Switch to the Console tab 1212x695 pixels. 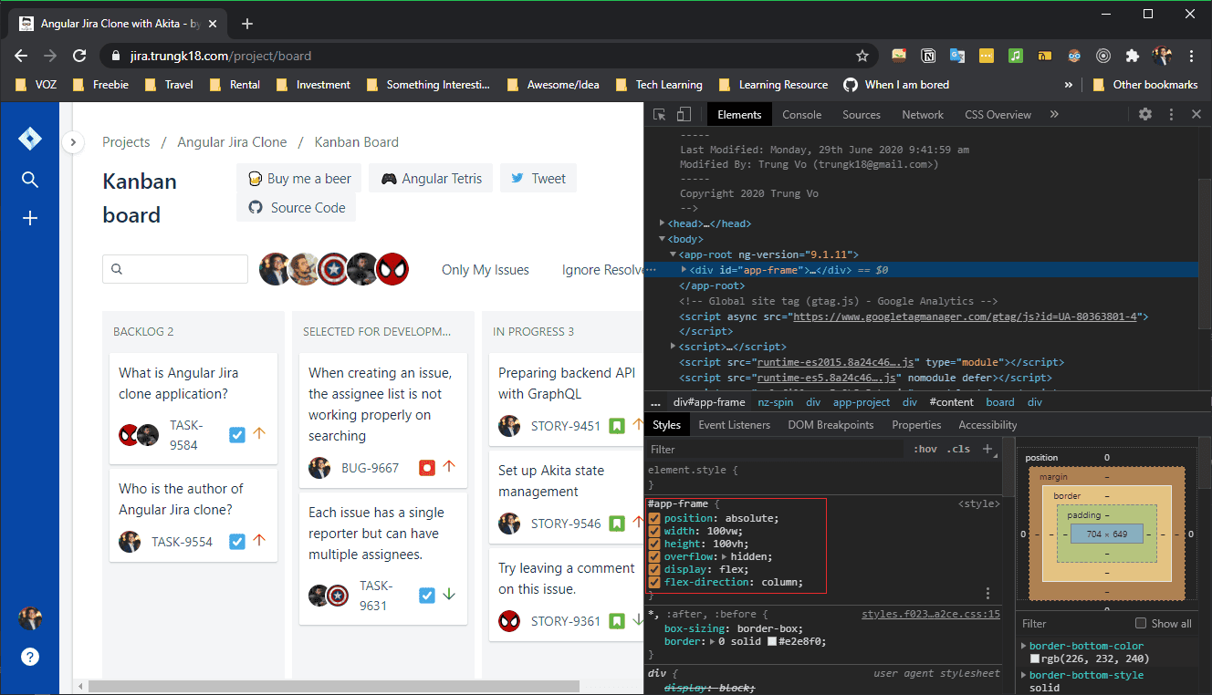pos(801,114)
